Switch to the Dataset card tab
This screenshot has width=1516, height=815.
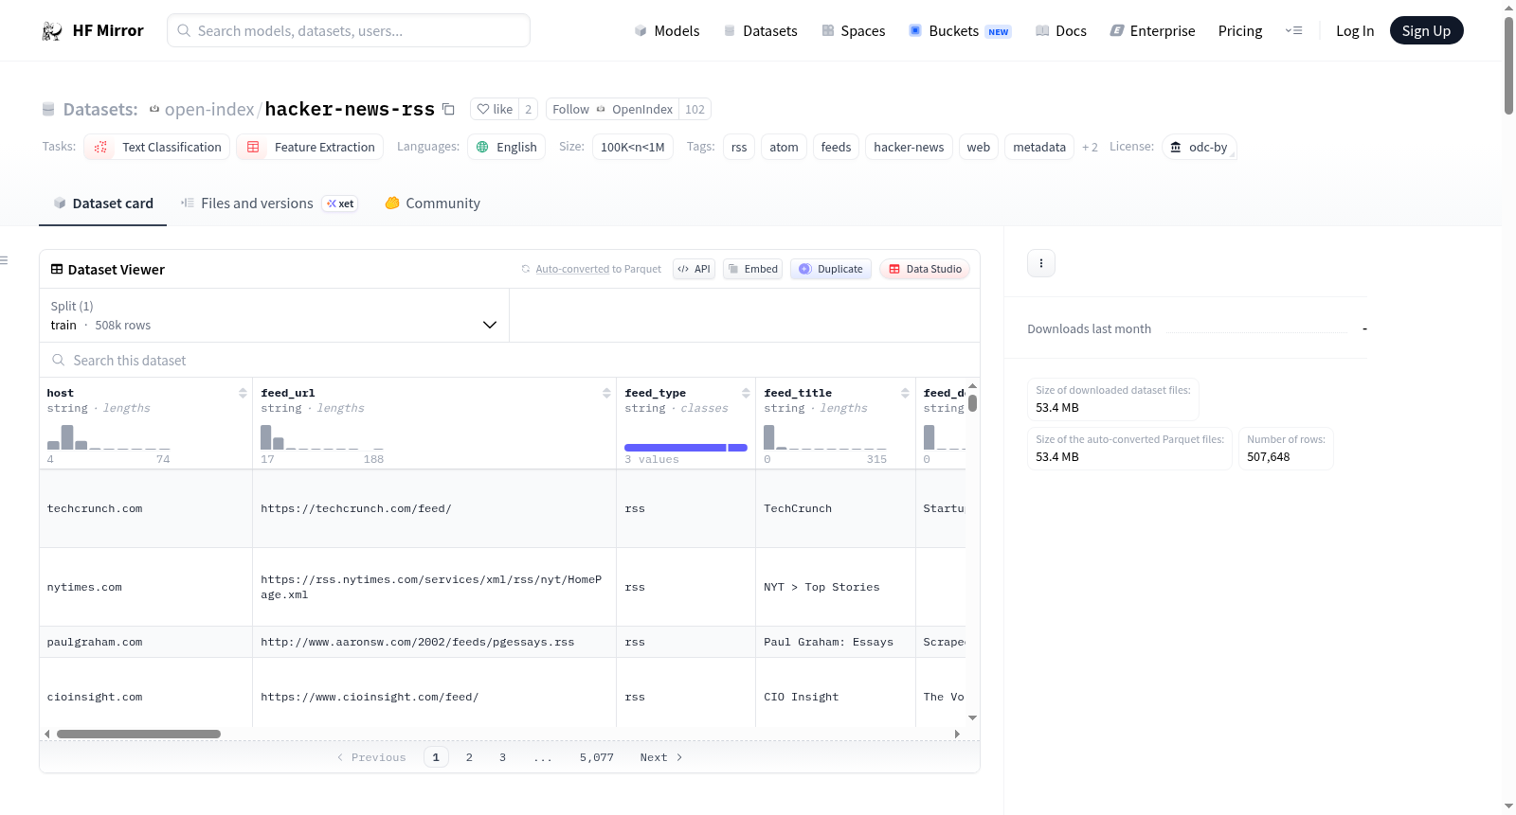103,204
